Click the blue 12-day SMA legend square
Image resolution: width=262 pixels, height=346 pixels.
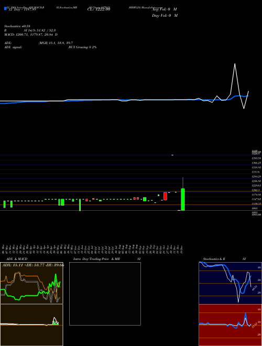click(x=5, y=8)
